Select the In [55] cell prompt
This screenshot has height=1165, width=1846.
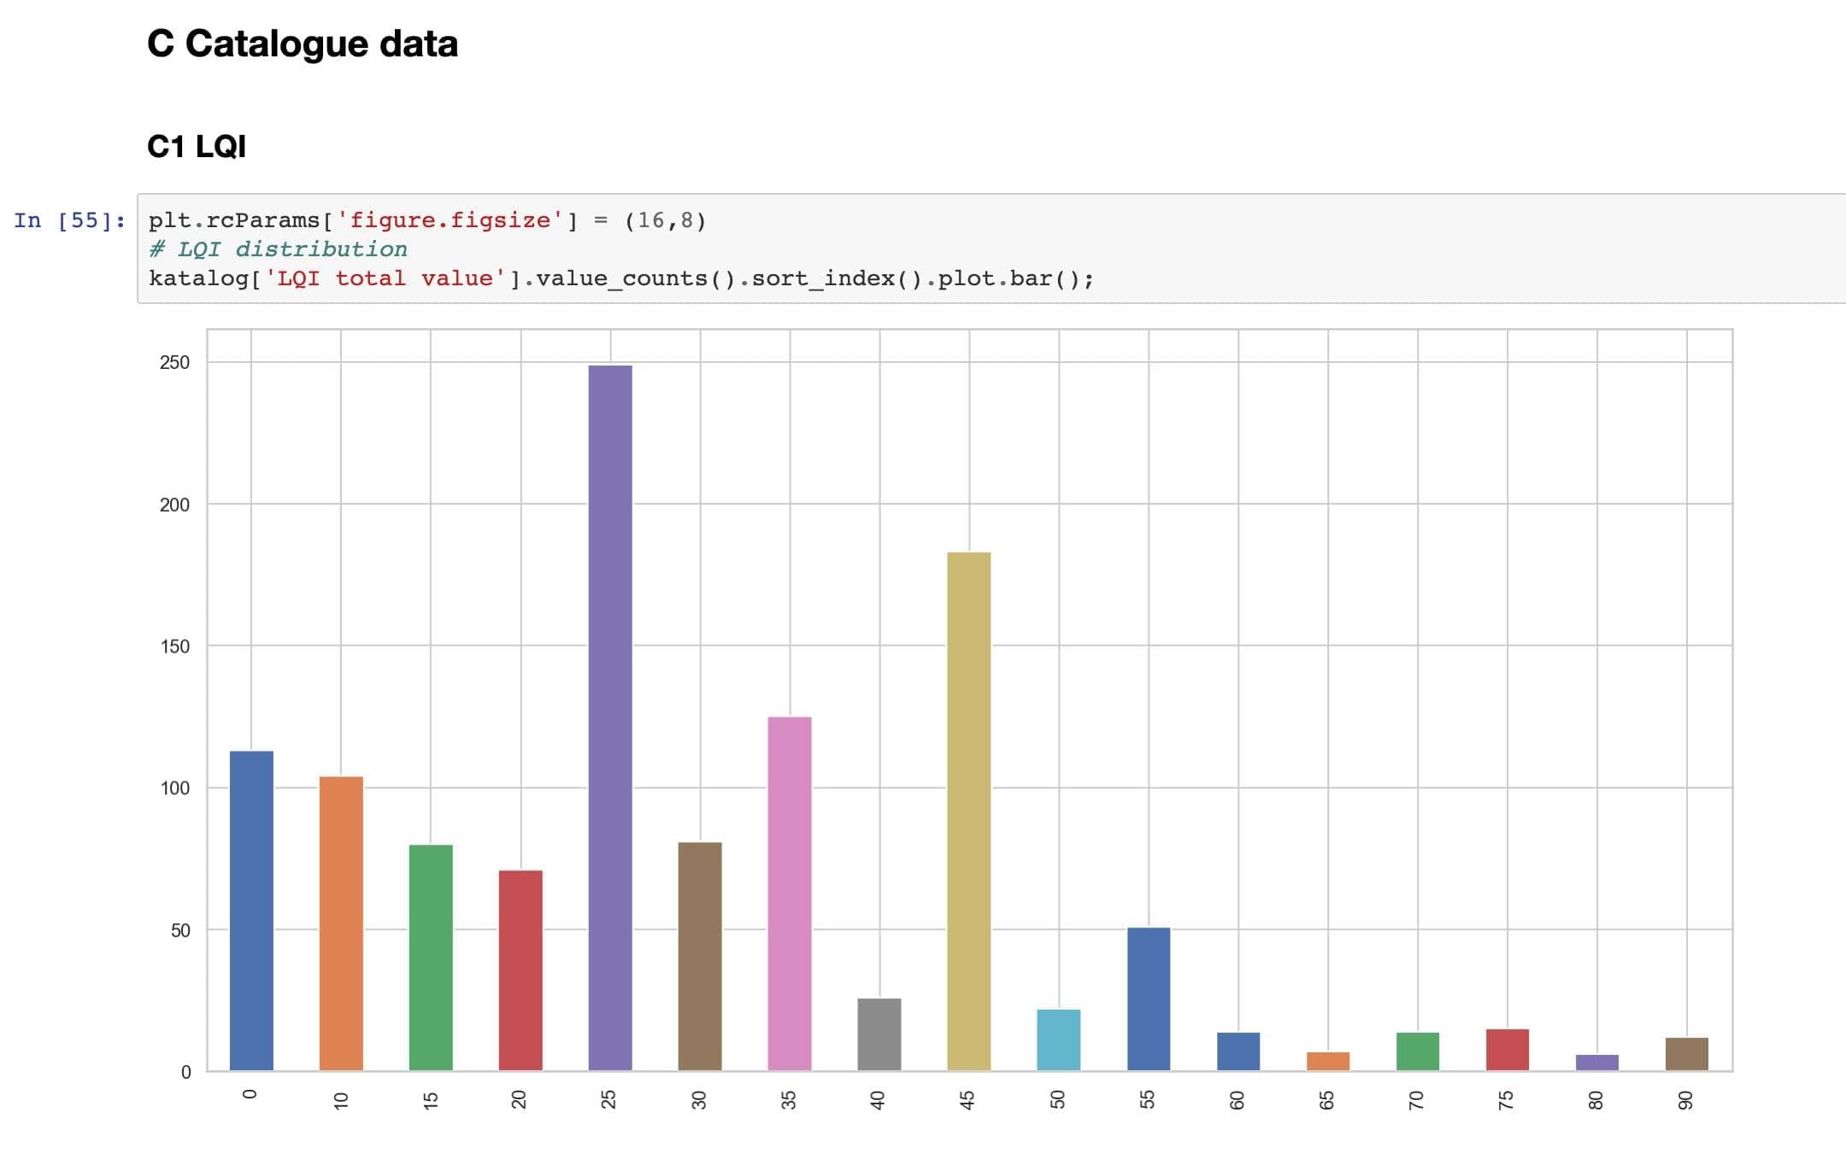click(70, 220)
